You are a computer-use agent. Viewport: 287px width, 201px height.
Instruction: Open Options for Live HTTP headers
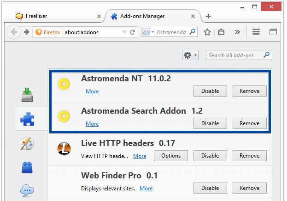[171, 156]
